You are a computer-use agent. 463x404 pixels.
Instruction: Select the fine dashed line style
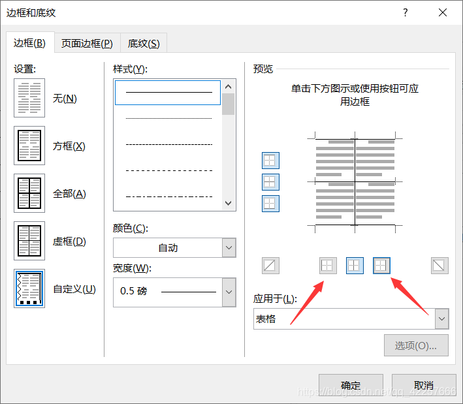pos(168,144)
